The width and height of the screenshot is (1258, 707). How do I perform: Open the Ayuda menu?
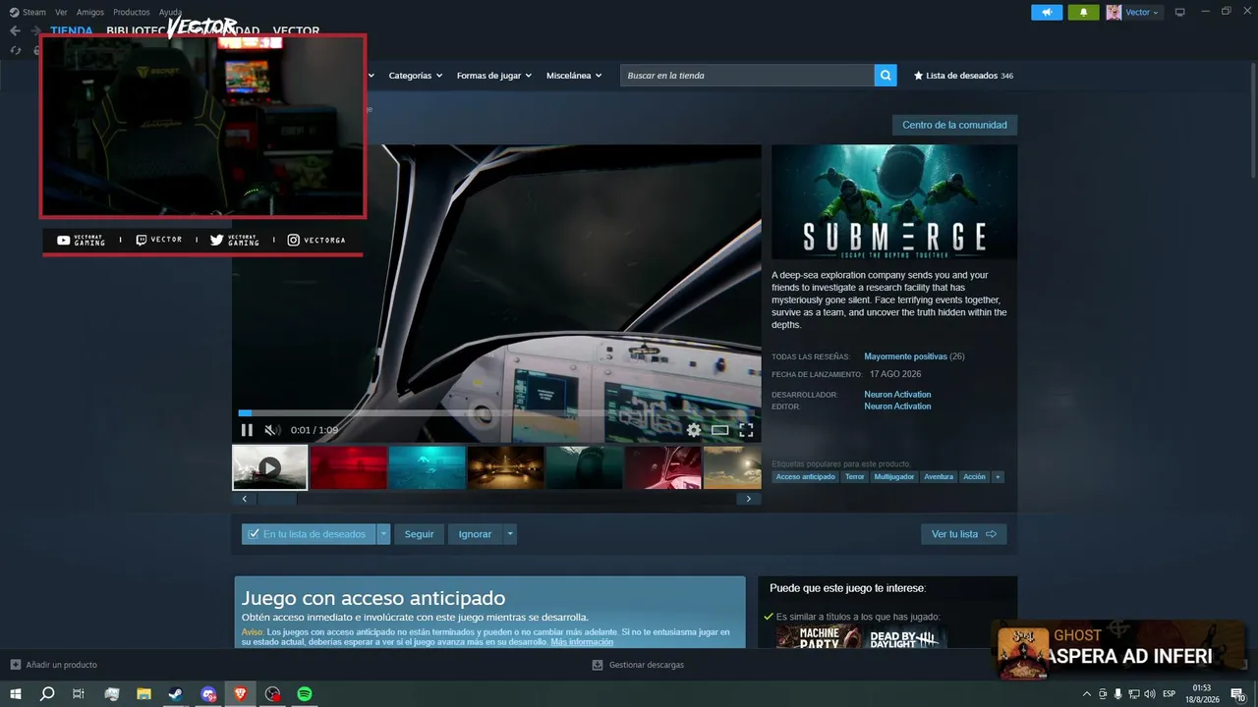click(x=170, y=12)
